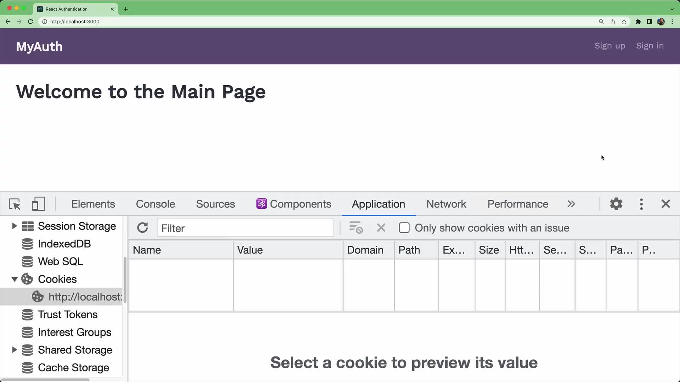The width and height of the screenshot is (680, 382).
Task: Click the browser profile avatar icon
Action: (x=661, y=22)
